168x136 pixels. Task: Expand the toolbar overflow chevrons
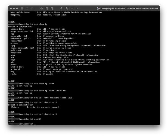(x=77, y=8)
